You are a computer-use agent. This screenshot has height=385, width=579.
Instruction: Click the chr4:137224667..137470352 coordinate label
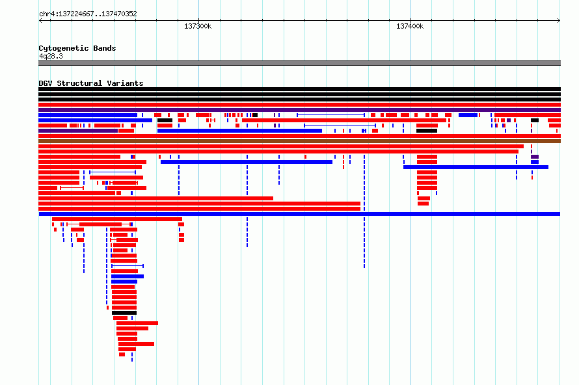click(x=88, y=14)
